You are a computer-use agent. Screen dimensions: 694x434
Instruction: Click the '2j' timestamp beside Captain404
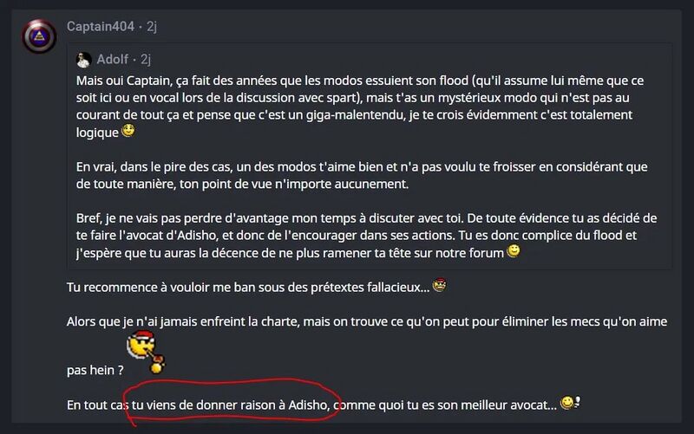pyautogui.click(x=152, y=27)
